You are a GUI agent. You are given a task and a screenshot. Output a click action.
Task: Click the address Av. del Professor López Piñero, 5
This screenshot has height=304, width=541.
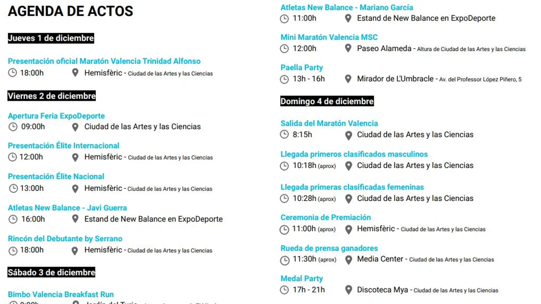[480, 80]
